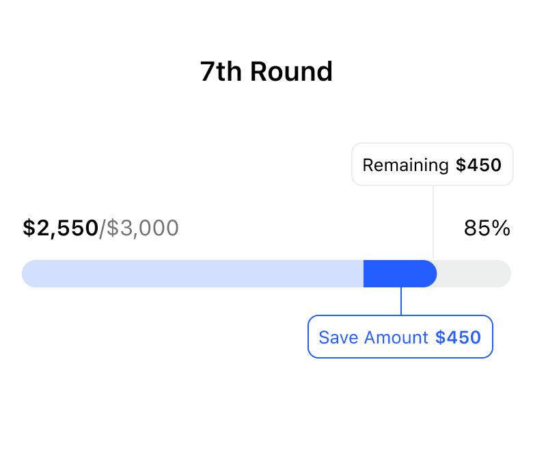Click the Save Amount $450 callout
The height and width of the screenshot is (468, 533).
pos(400,337)
